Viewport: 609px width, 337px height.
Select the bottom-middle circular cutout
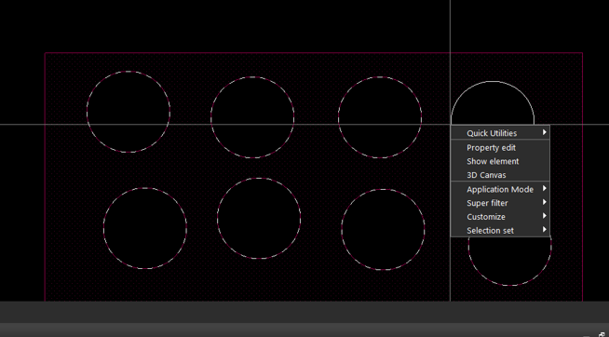tap(259, 218)
